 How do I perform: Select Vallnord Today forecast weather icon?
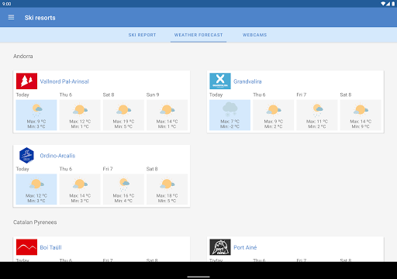point(36,110)
